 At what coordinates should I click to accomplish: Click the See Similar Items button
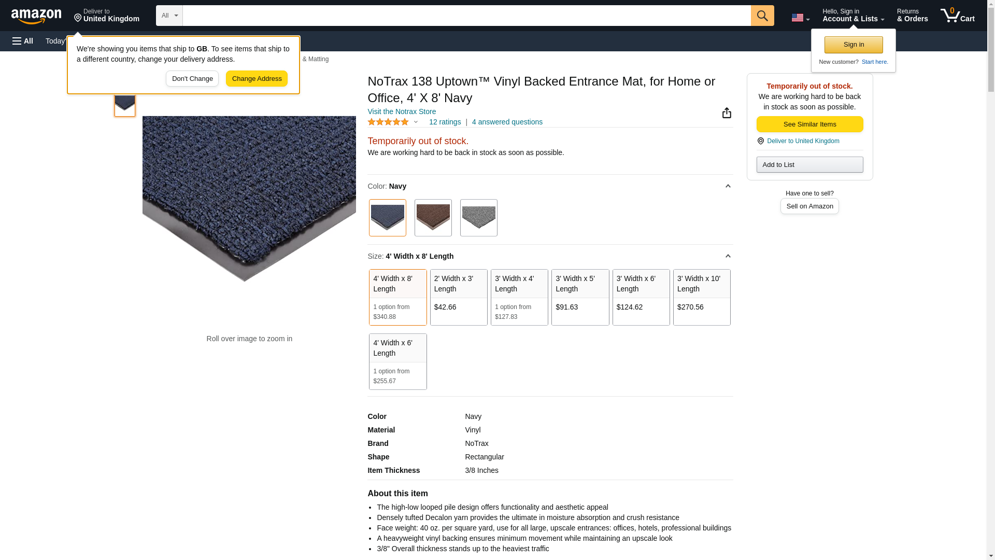coord(809,124)
